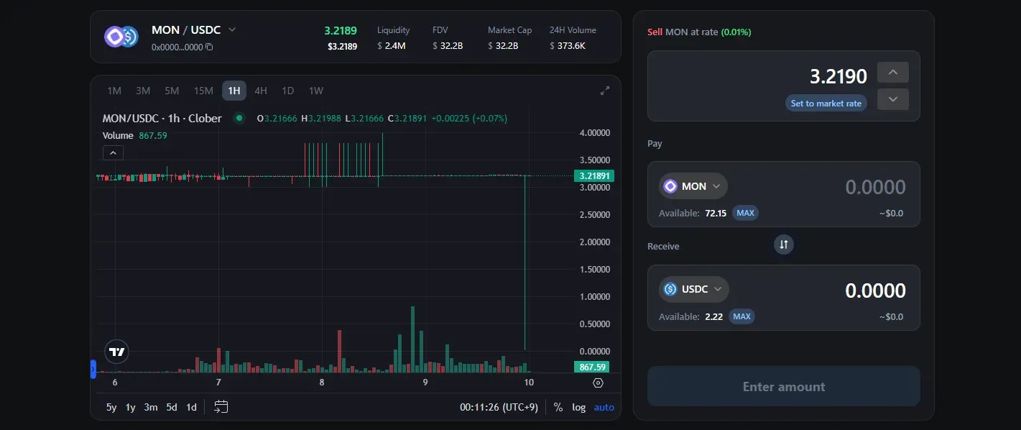
Task: Open the go-to-date calendar icon
Action: (221, 407)
